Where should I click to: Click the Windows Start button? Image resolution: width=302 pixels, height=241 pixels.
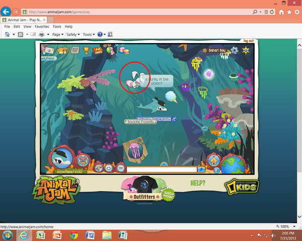pos(8,235)
